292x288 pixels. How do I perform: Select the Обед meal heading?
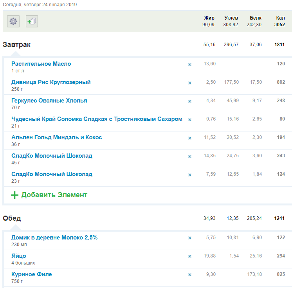[x=12, y=218]
